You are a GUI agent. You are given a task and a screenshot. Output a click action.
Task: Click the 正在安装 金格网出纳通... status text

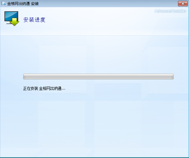[x=44, y=89]
